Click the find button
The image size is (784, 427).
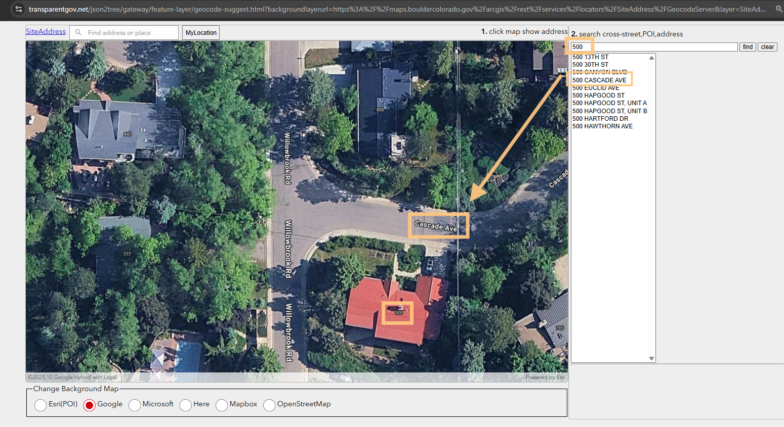748,47
